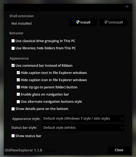Open the Appearance style dropdown
136x157 pixels.
pyautogui.click(x=83, y=119)
